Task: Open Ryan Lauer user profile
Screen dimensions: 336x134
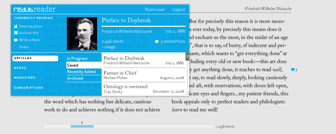Action: [155, 10]
